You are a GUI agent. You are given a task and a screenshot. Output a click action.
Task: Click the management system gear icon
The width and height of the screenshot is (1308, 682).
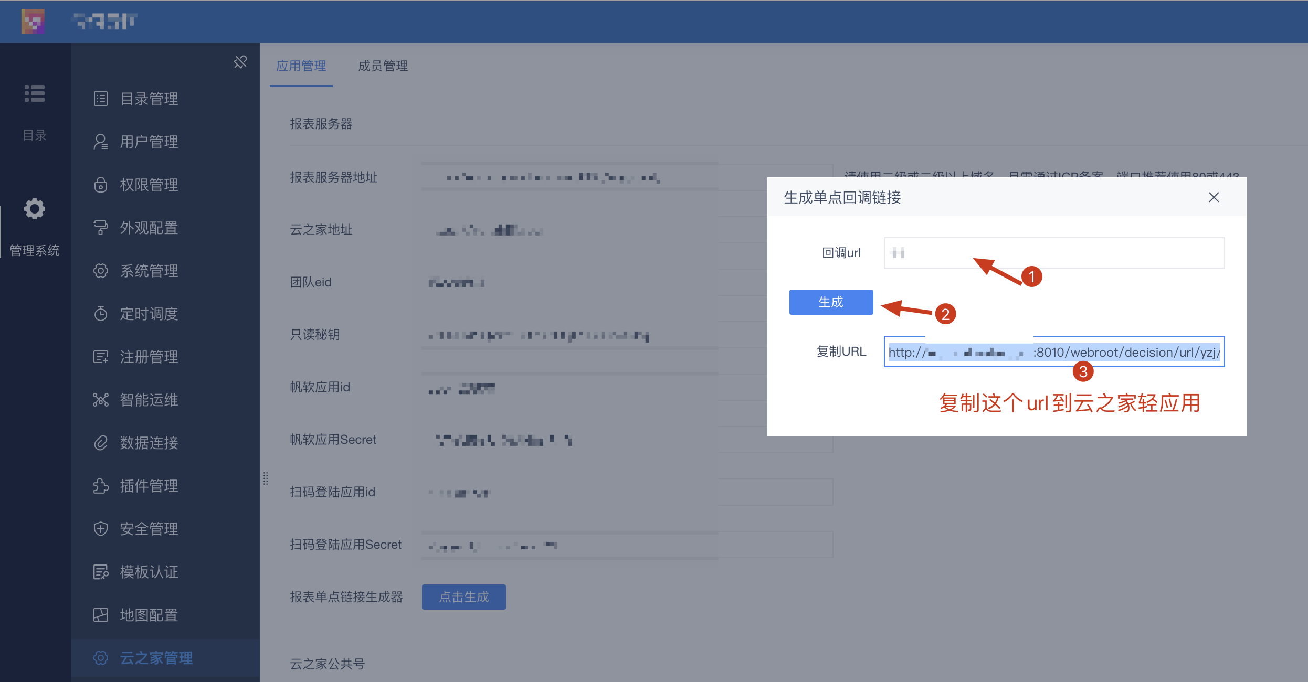pyautogui.click(x=35, y=209)
